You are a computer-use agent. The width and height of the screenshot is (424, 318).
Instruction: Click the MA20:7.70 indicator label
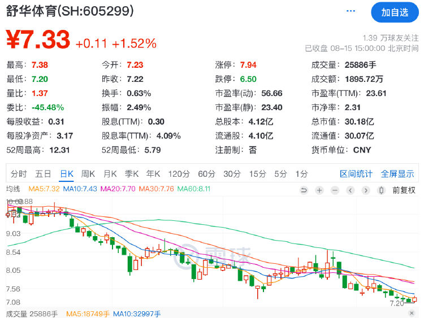click(x=118, y=189)
